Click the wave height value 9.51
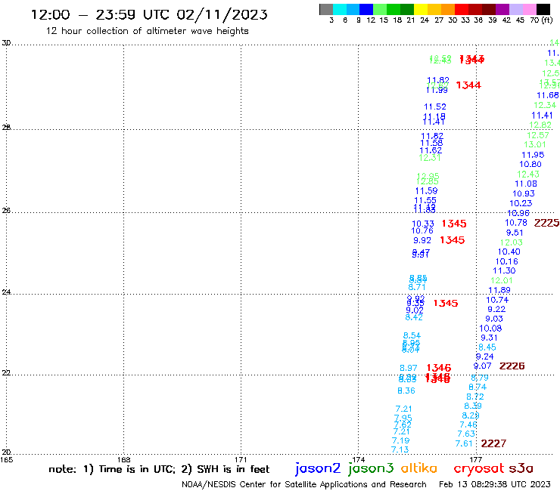560x491 pixels. [x=515, y=233]
